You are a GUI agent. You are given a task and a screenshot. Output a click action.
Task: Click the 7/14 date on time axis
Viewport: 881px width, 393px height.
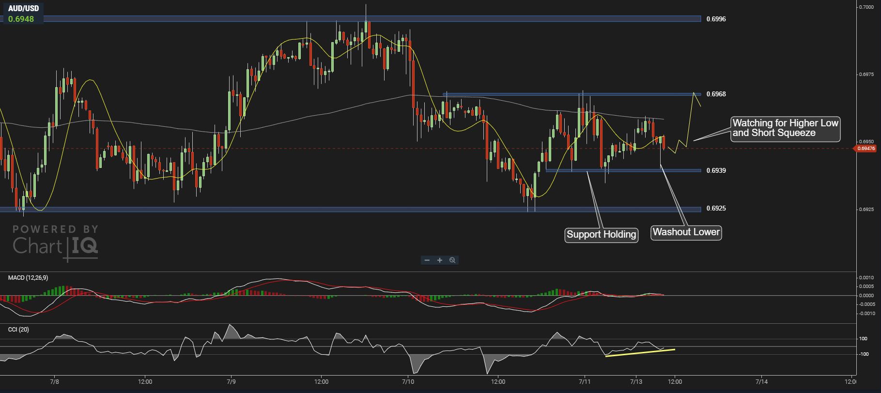coord(761,381)
